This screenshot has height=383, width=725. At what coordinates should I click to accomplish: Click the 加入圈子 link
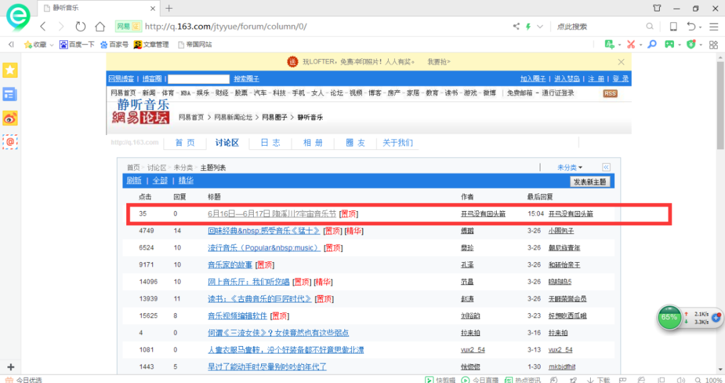point(532,79)
